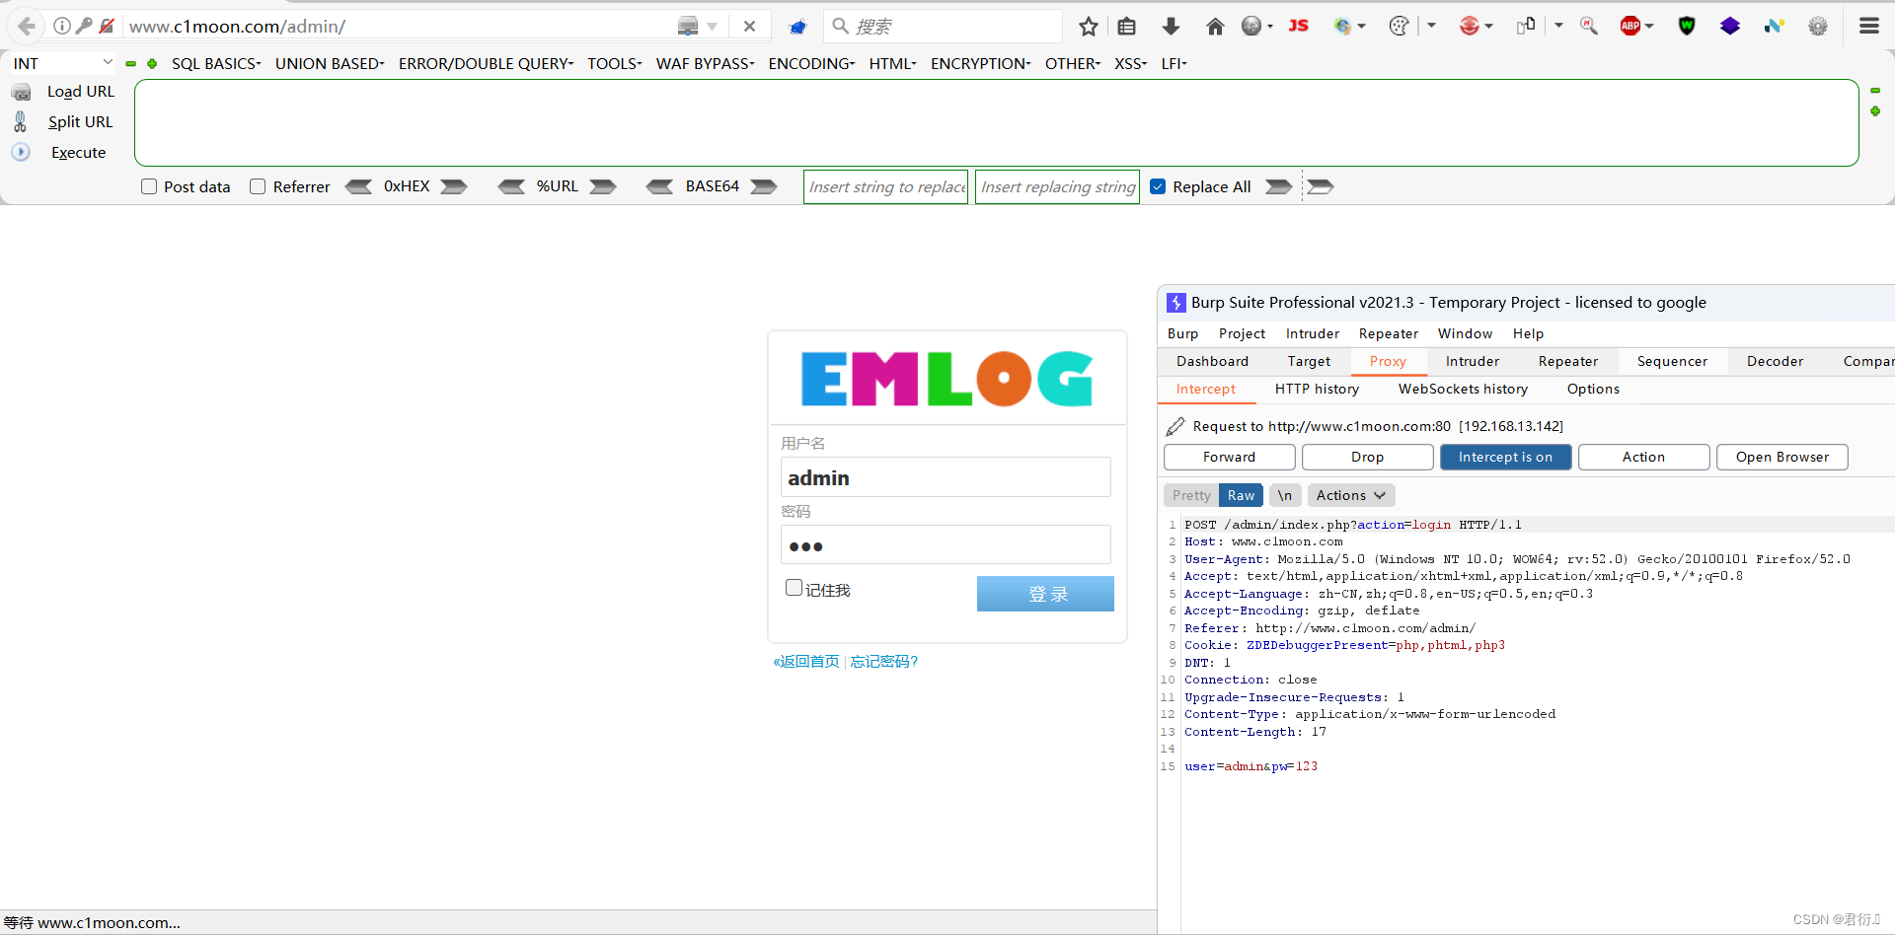Screen dimensions: 1895x935
Task: Open the Actions dropdown in Burp request
Action: [x=1350, y=495]
